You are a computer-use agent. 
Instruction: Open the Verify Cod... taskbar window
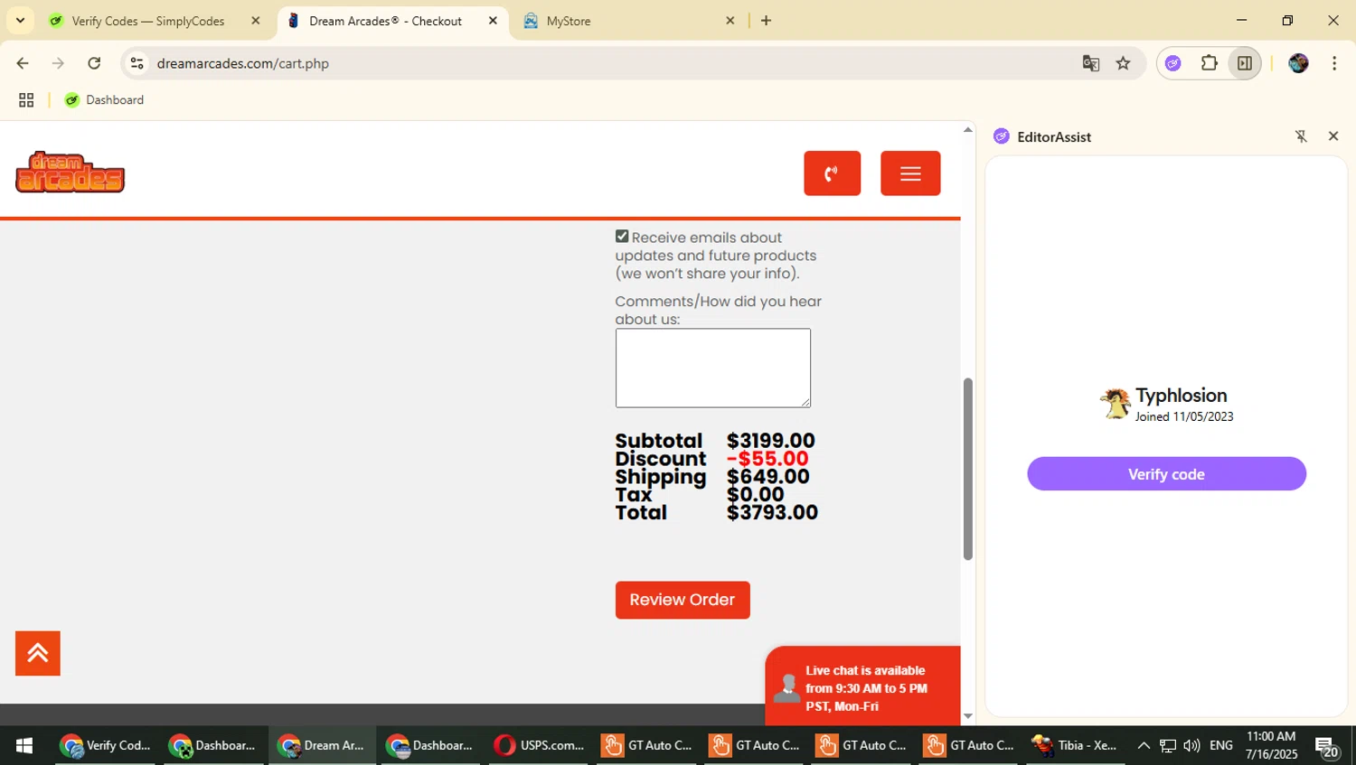106,745
